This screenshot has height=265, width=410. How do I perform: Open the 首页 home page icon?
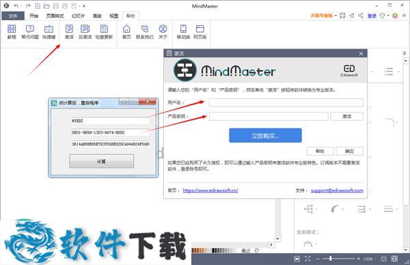point(126,31)
